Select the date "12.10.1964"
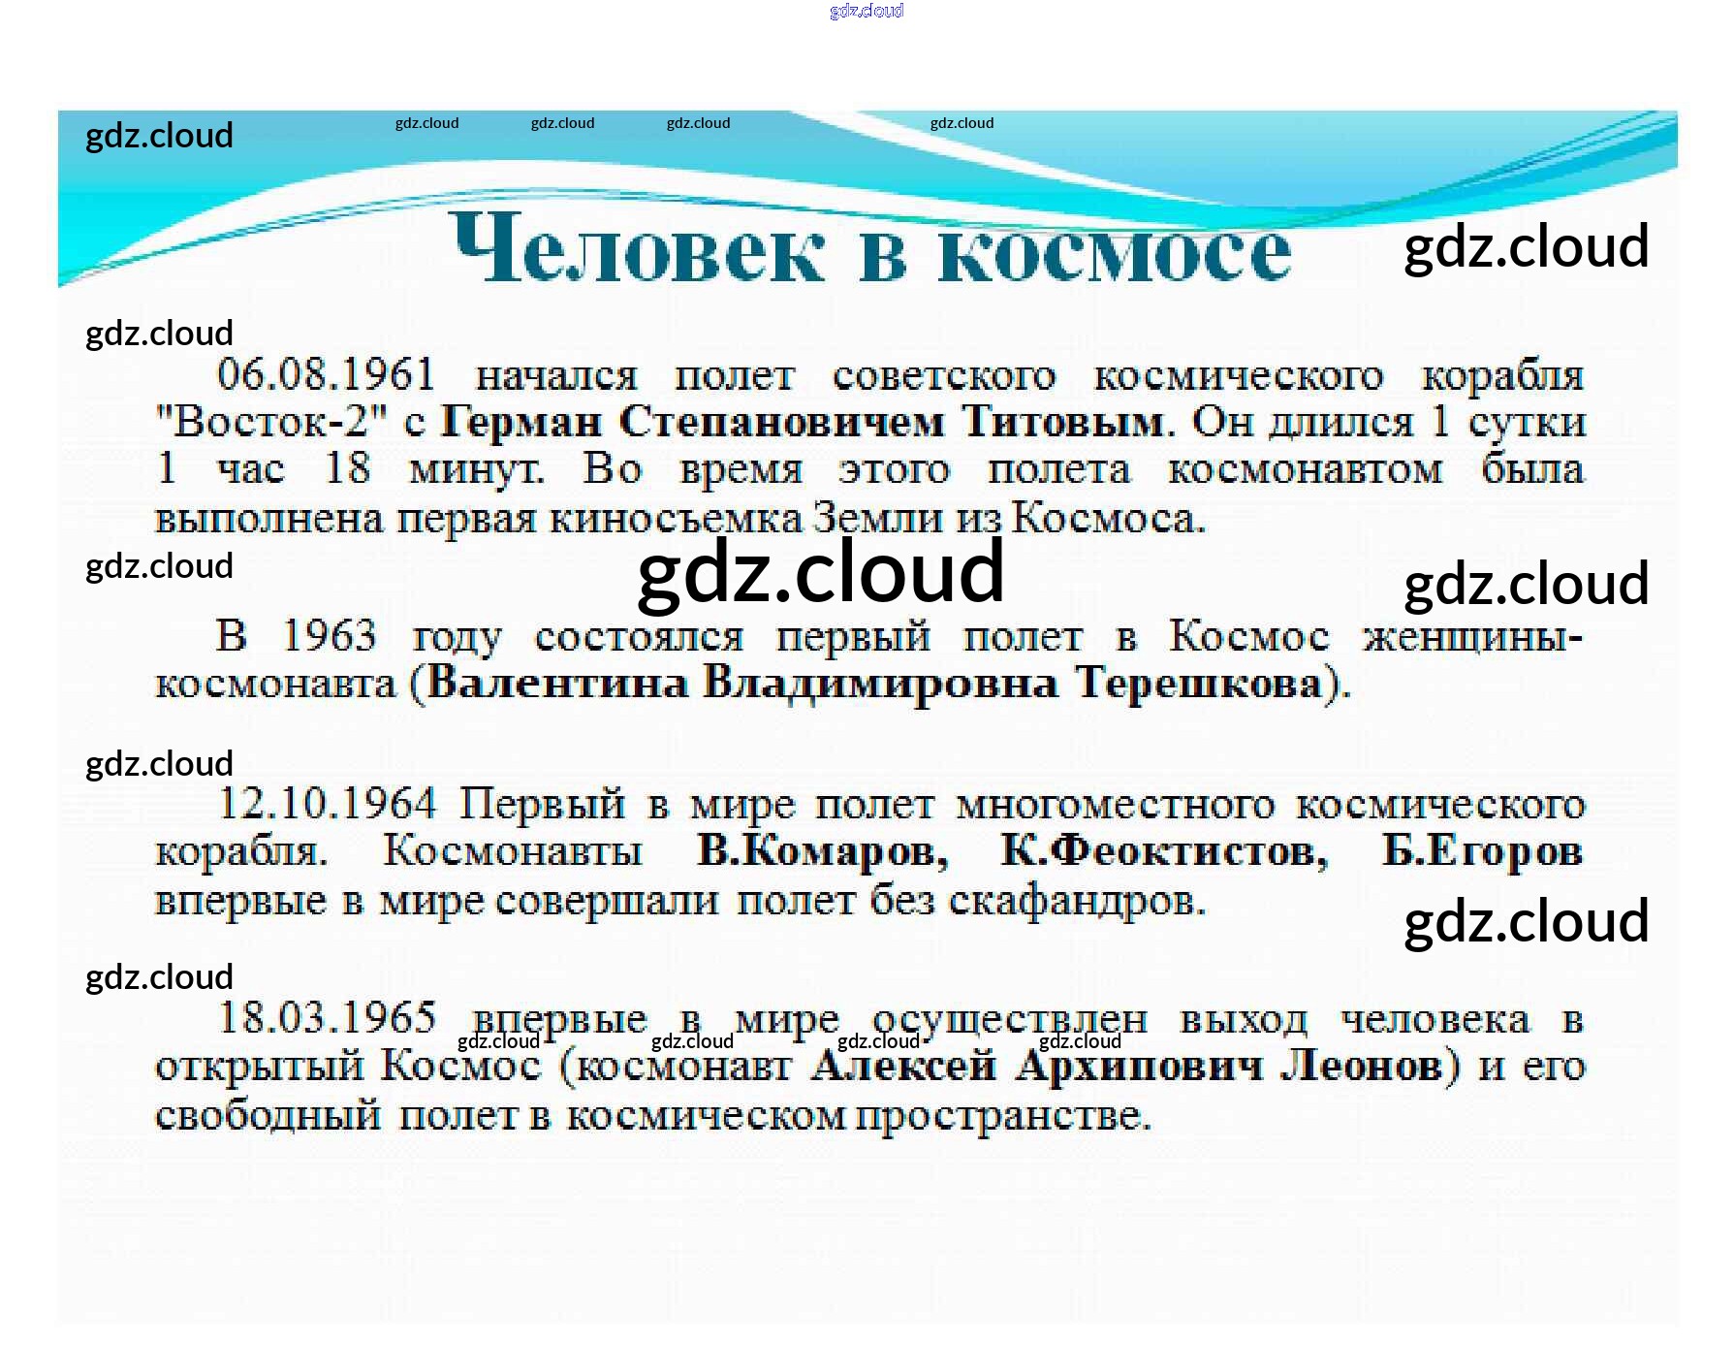The width and height of the screenshot is (1734, 1372). point(327,804)
